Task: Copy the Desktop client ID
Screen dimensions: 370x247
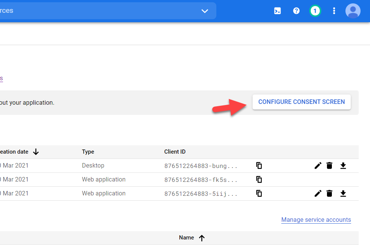Action: pyautogui.click(x=259, y=166)
